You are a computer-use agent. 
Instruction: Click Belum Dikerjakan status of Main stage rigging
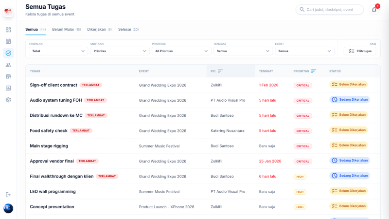[348, 145]
